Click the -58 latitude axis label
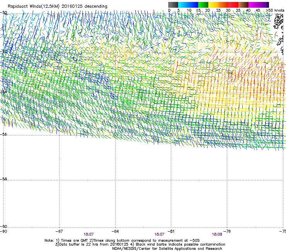 click(x=3, y=179)
